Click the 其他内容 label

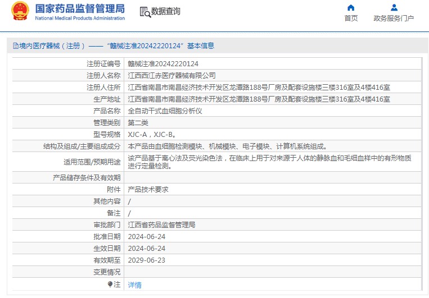pos(107,201)
